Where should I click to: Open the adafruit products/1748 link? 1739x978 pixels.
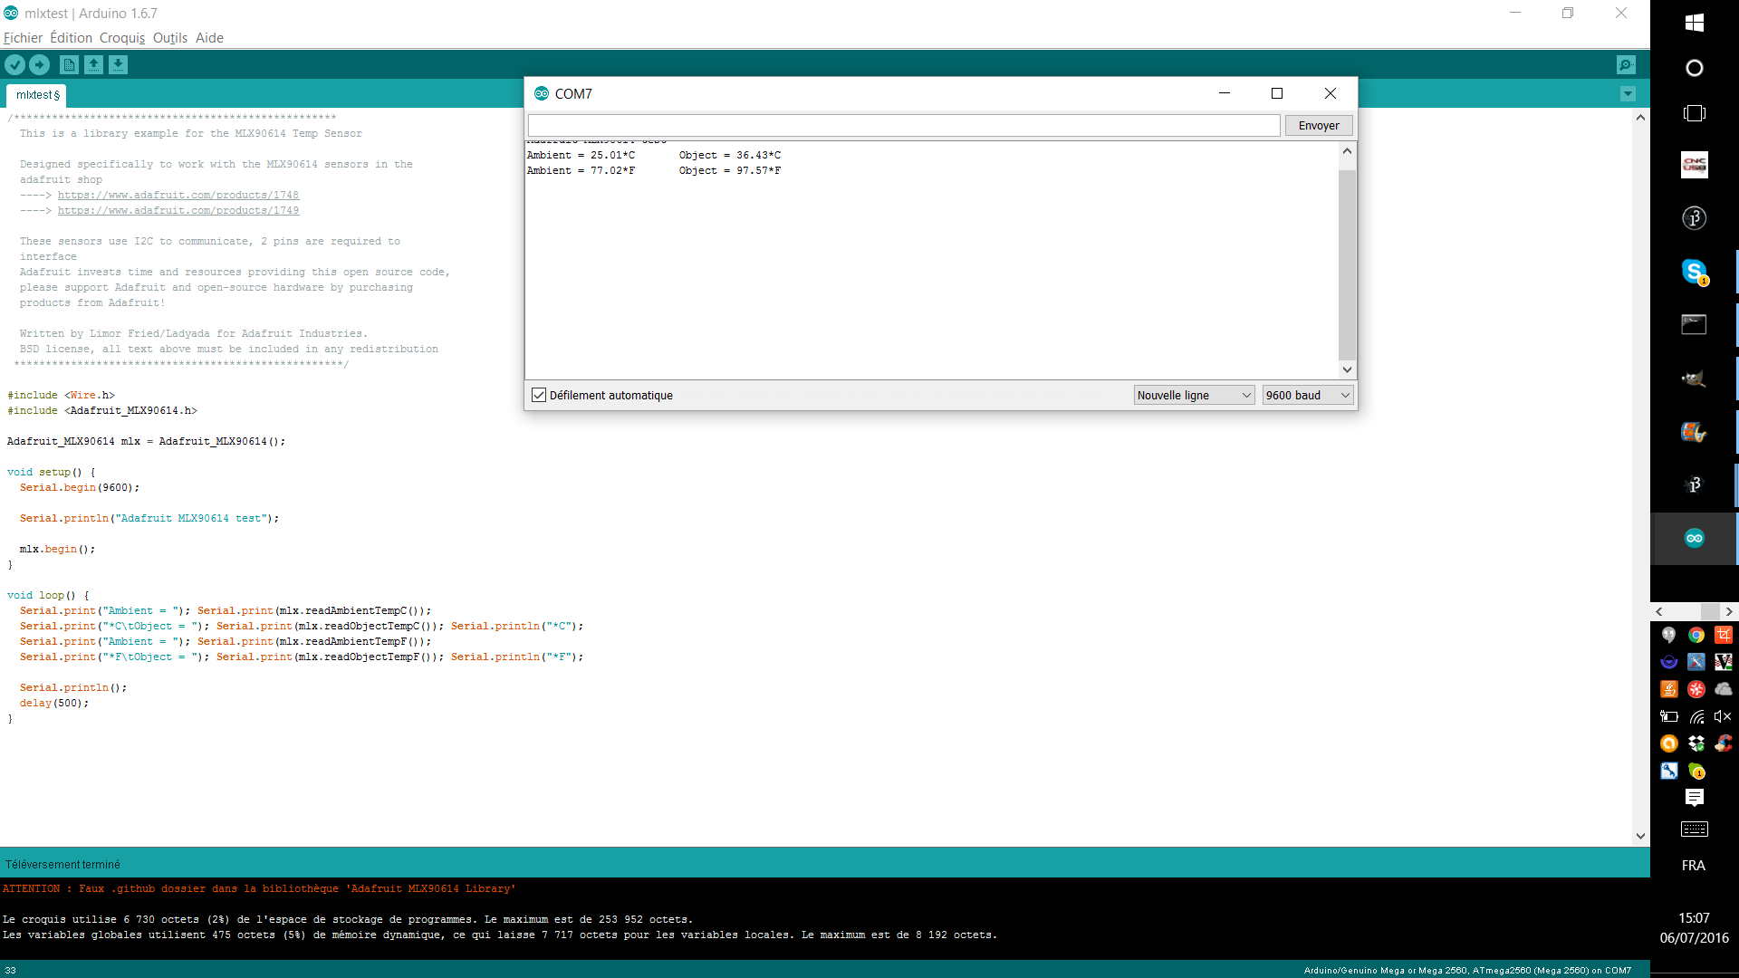178,196
